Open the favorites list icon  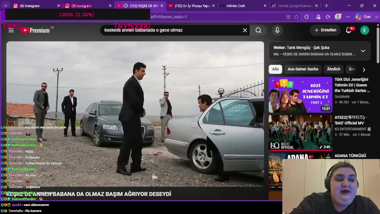(x=328, y=17)
